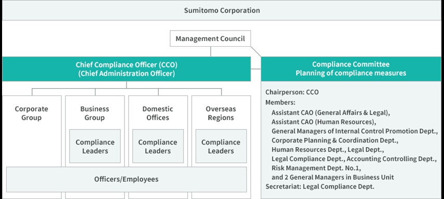
Task: Select the Secretariat: Legal Compliance Dept. line
Action: tap(320, 187)
